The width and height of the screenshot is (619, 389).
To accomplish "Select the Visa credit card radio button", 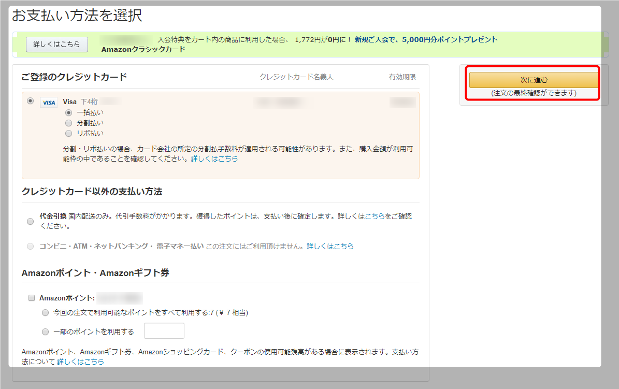I will (x=31, y=101).
